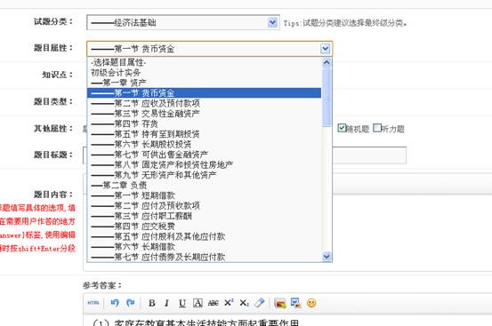Collapse the 题目属性 dropdown arrow
This screenshot has width=492, height=326.
tap(325, 49)
